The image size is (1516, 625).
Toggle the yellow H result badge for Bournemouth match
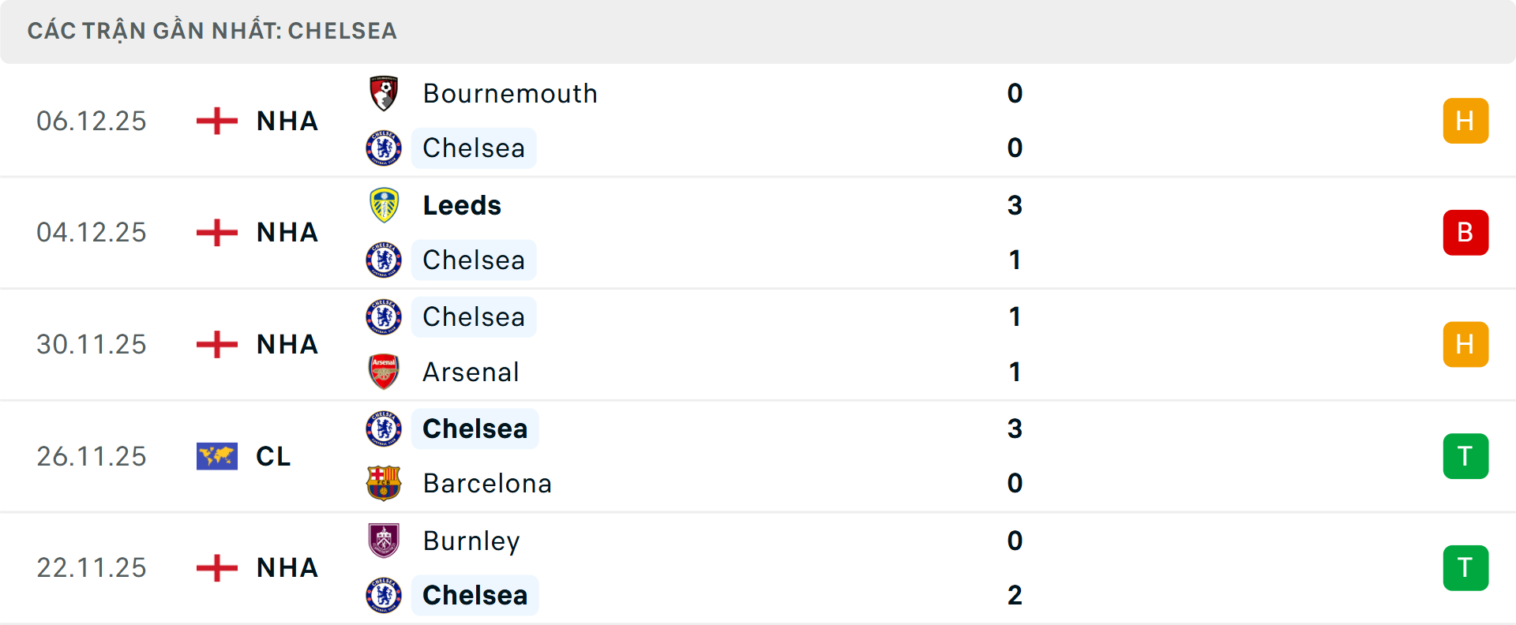pos(1465,121)
